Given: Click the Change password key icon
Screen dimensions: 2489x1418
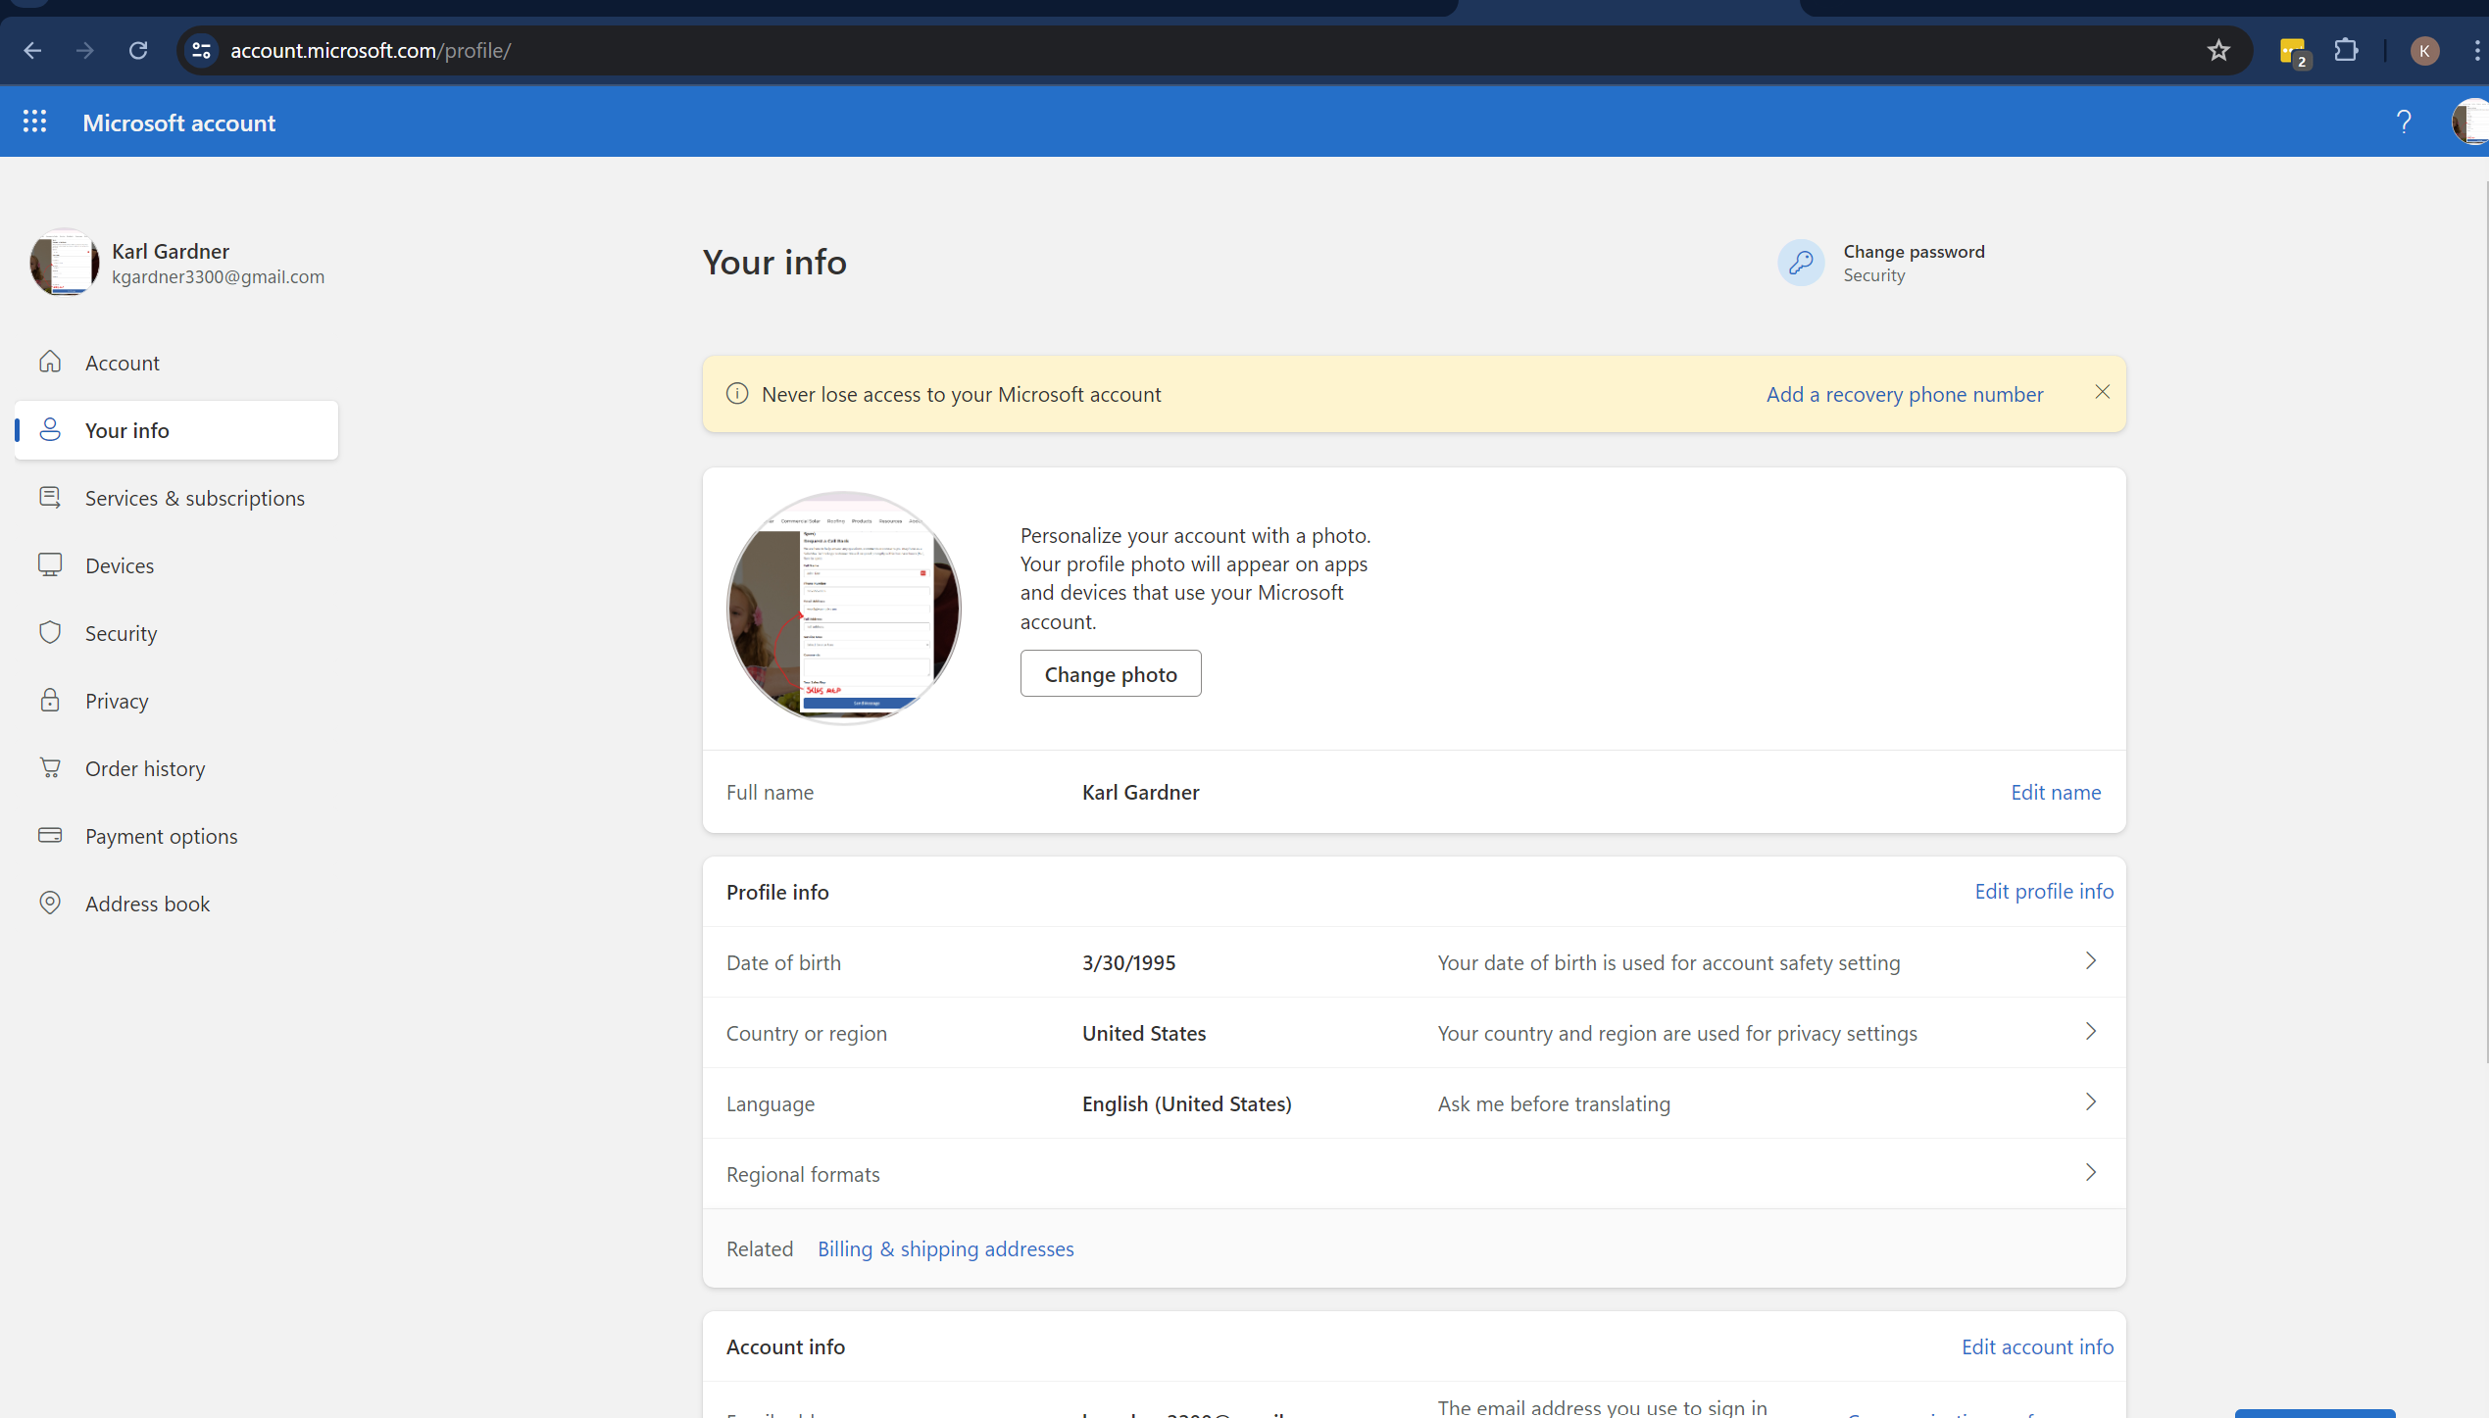Looking at the screenshot, I should coord(1801,263).
